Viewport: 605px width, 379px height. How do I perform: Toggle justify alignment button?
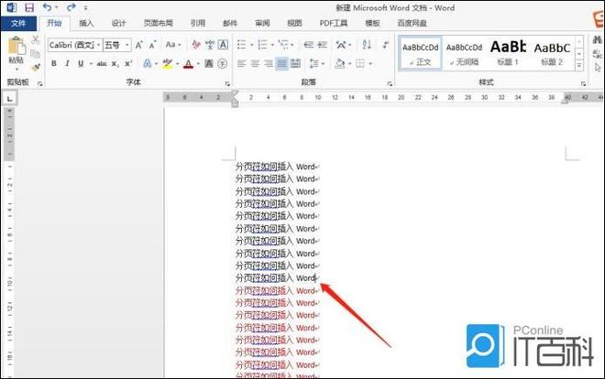click(282, 63)
